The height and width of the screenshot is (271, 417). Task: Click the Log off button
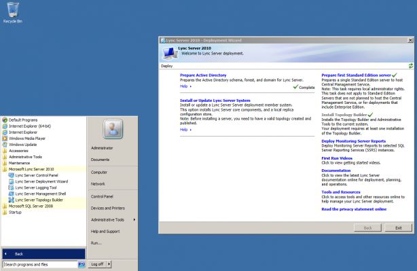(97, 264)
